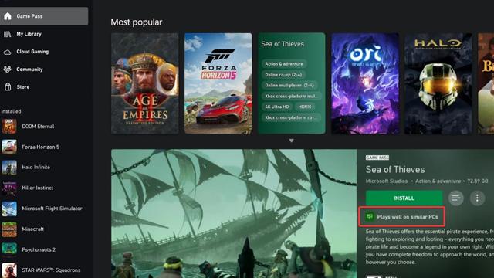Click the My Library books icon
The image size is (494, 278).
pos(8,34)
